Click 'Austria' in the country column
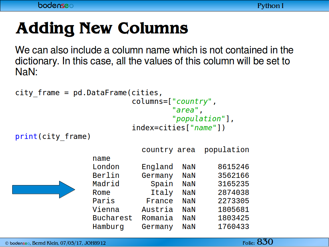Screen dimensions: 329x247 157,209
